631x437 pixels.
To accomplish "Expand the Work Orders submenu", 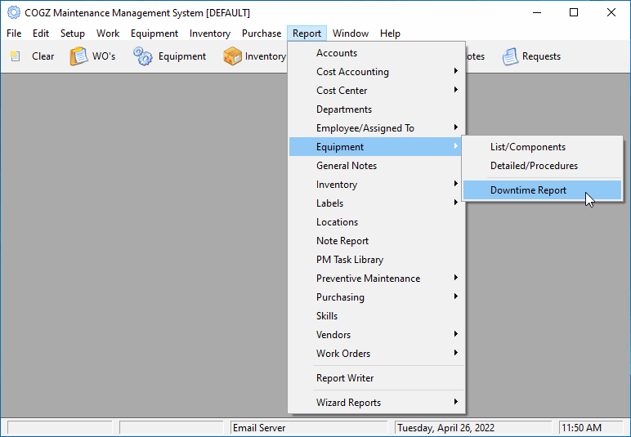I will (377, 354).
